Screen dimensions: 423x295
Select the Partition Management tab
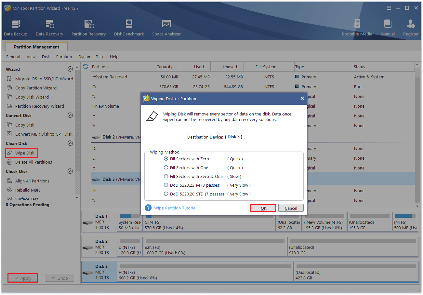[37, 47]
